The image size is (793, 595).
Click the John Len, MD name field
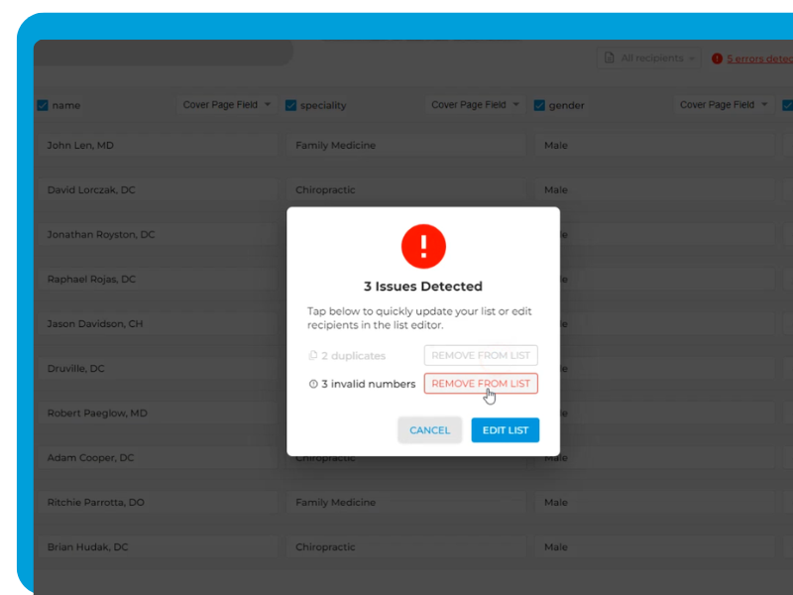pyautogui.click(x=159, y=146)
